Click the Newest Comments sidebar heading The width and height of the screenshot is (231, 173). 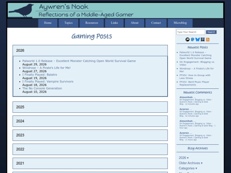coord(198,92)
